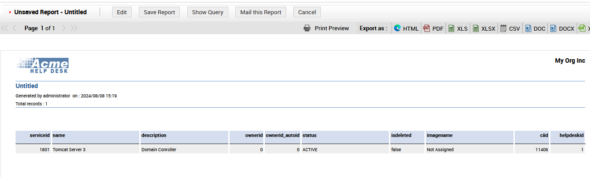
Task: Export report as DOC
Action: pos(535,28)
